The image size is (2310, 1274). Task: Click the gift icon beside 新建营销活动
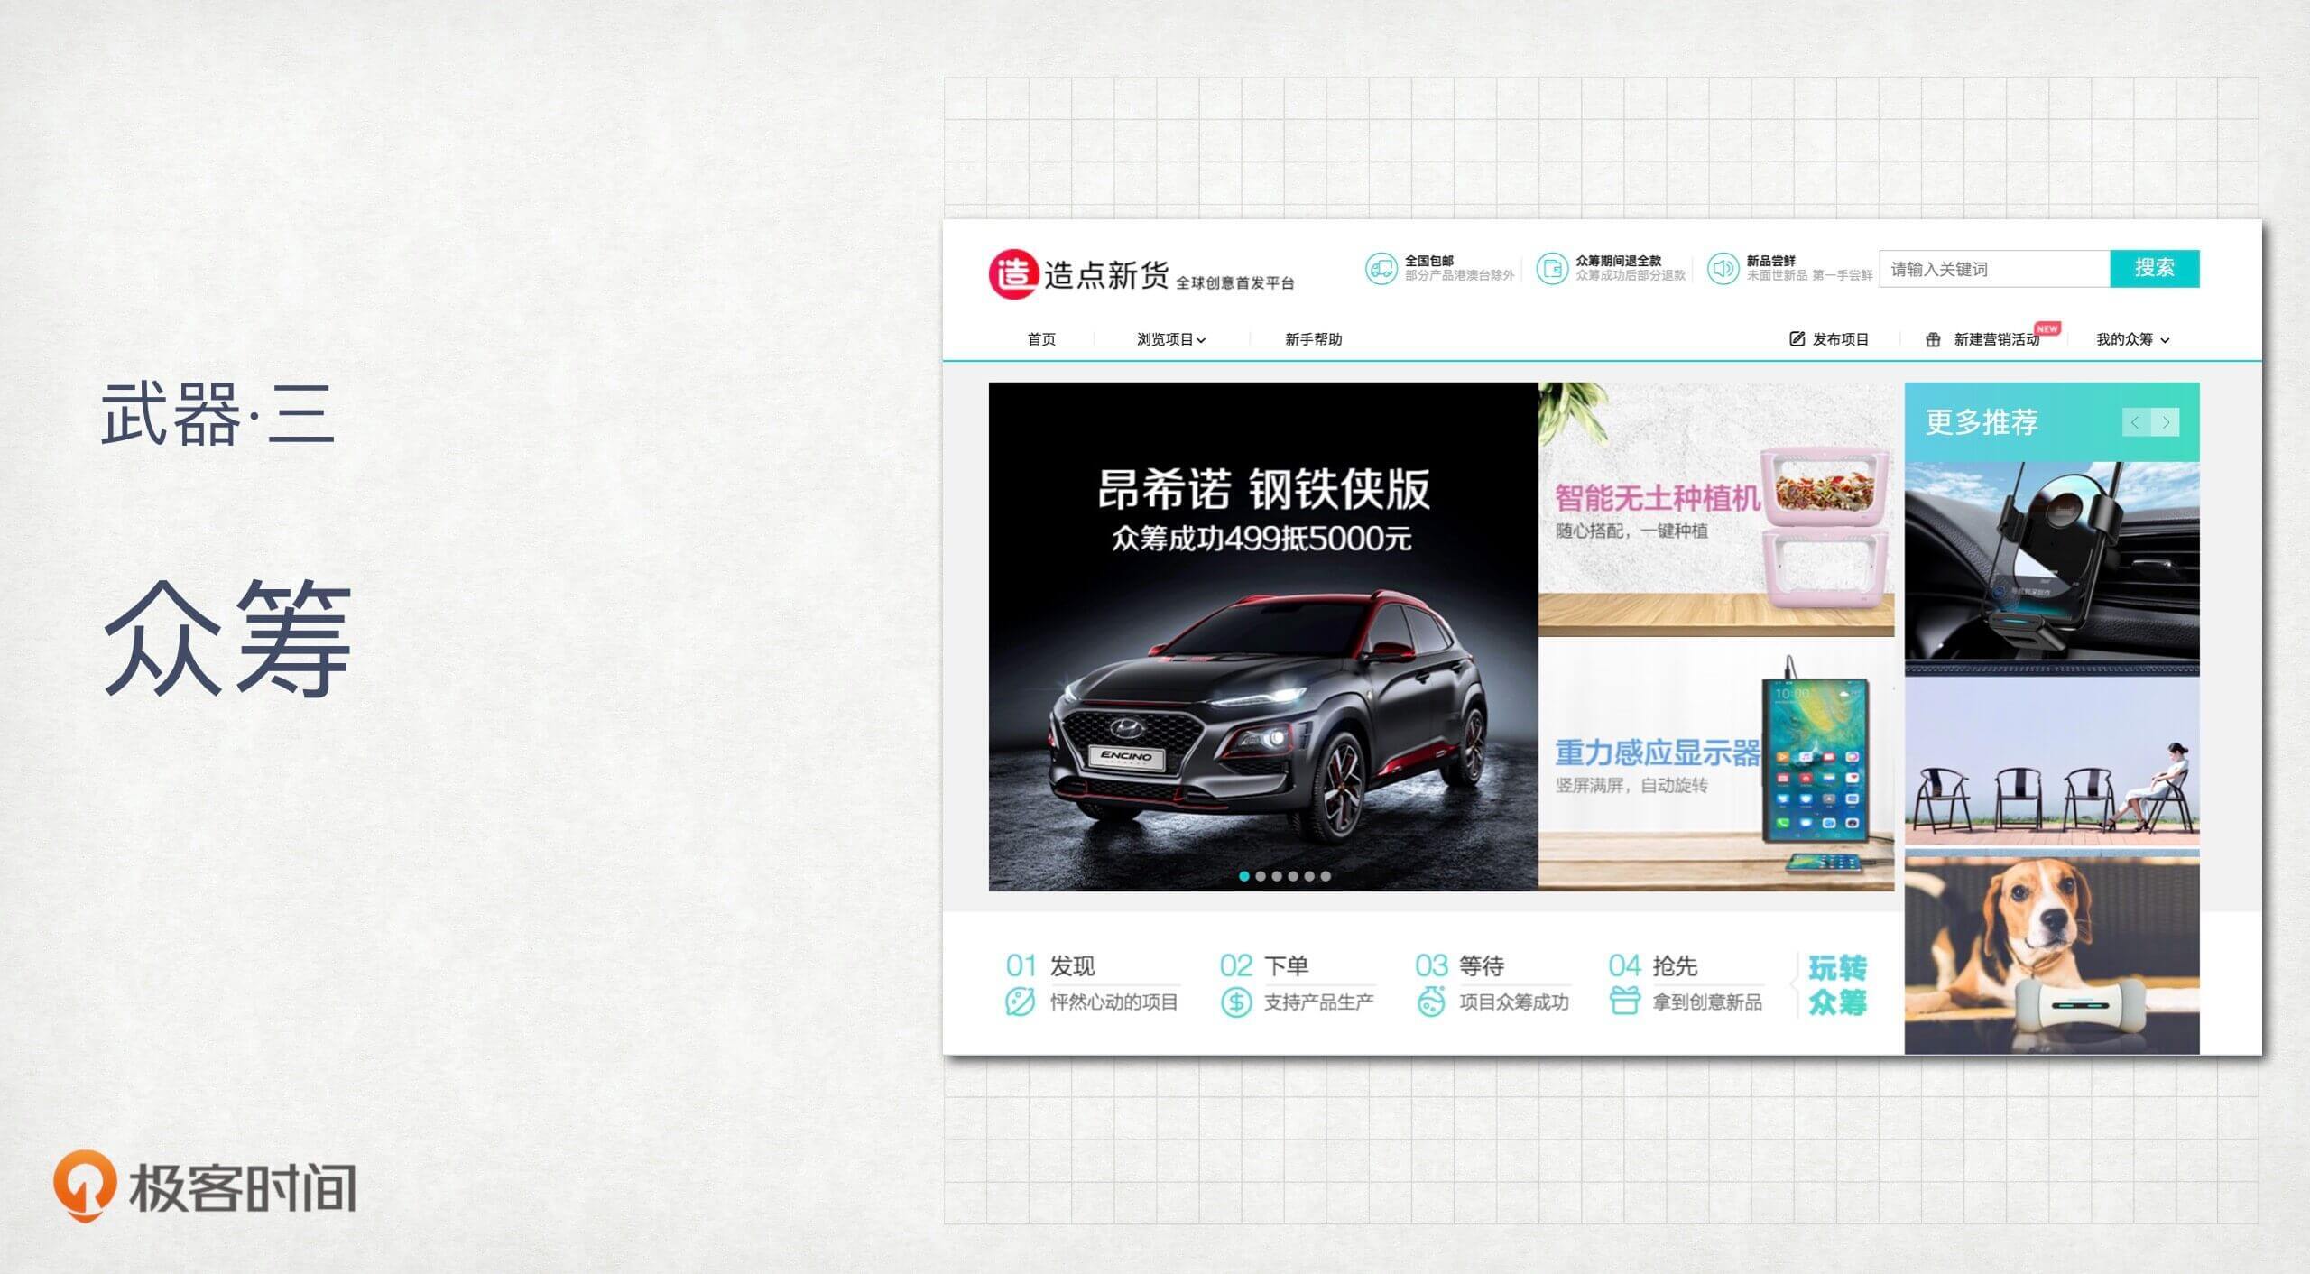[1933, 340]
